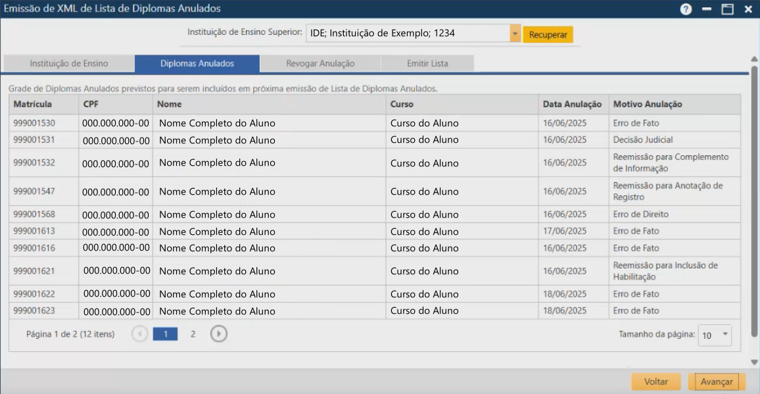Click the scrollbar up arrow

click(753, 59)
